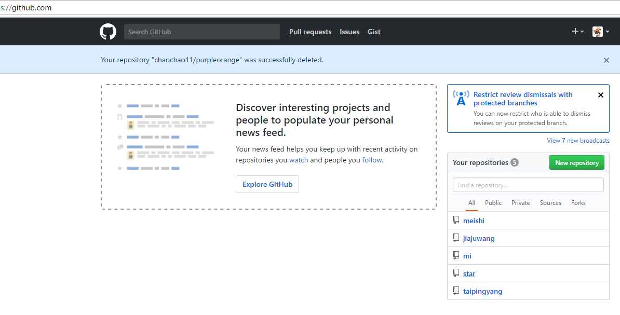This screenshot has height=315, width=620.
Task: Focus the Find a repository field
Action: (x=528, y=185)
